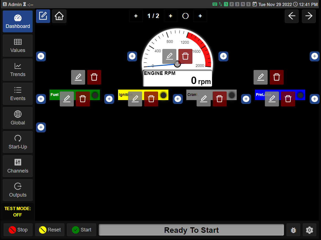Edit the PreLube indicator widget
This screenshot has width=321, height=240.
click(272, 99)
